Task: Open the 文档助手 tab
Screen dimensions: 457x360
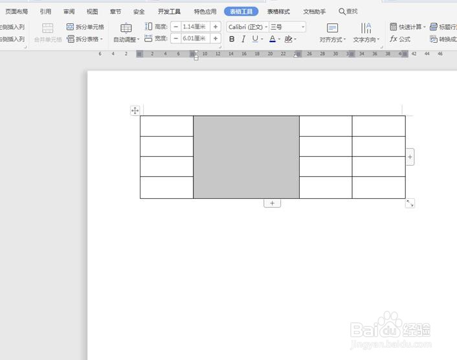Action: click(x=314, y=12)
